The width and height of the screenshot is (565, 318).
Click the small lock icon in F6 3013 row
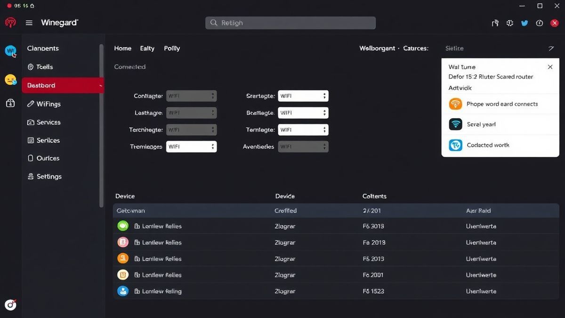(137, 226)
